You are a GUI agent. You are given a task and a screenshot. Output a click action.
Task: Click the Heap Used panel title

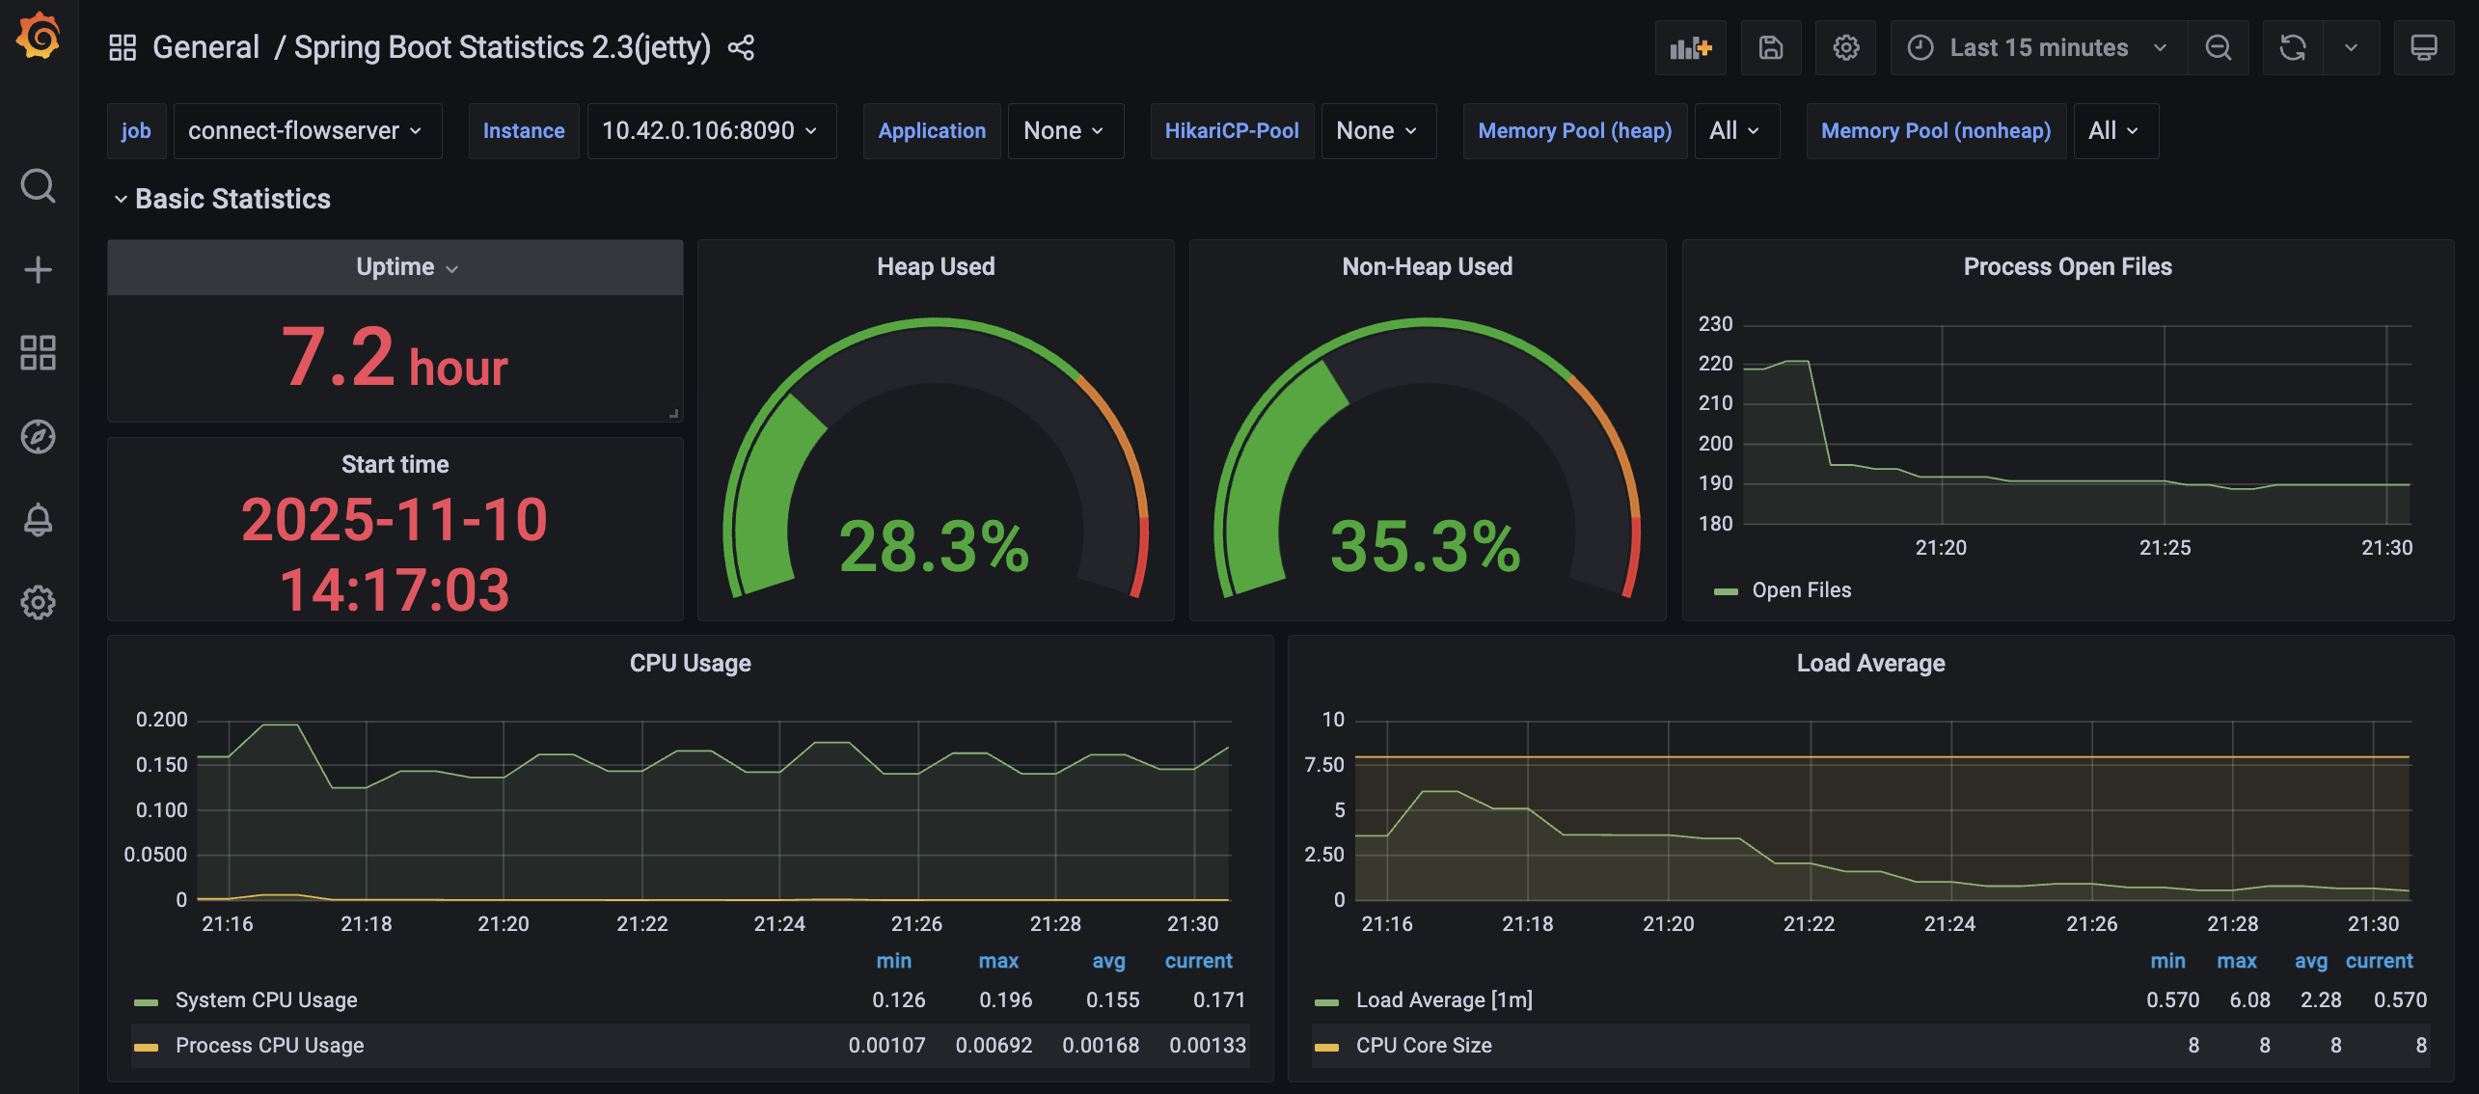[936, 266]
